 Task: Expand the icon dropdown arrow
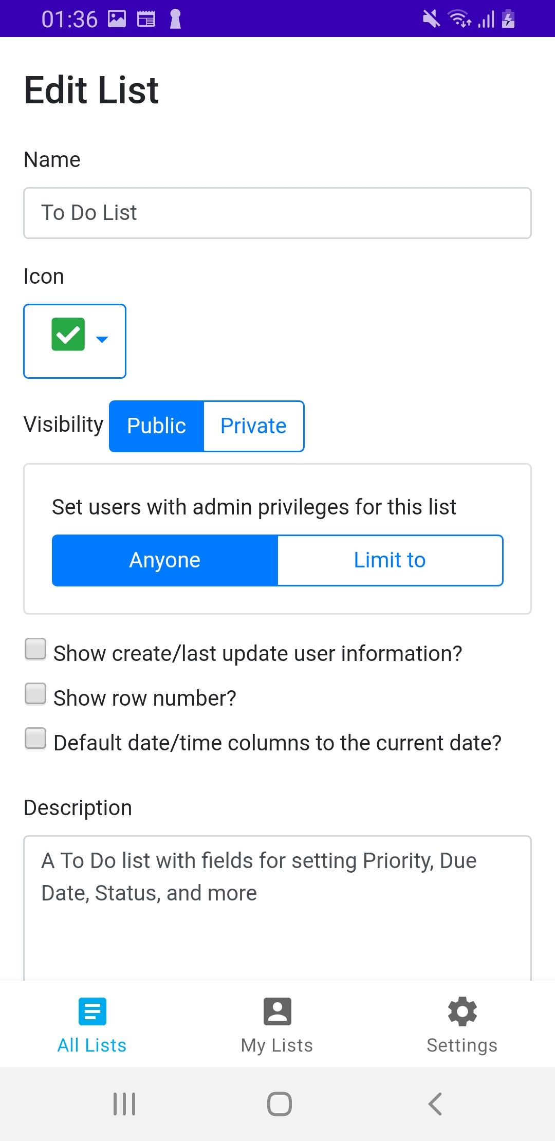click(102, 339)
